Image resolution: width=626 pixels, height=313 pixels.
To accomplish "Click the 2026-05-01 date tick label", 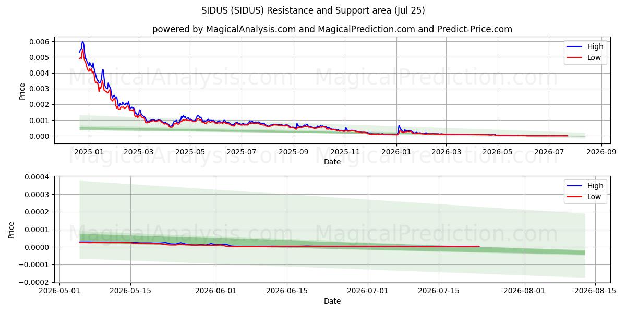I will [x=59, y=291].
